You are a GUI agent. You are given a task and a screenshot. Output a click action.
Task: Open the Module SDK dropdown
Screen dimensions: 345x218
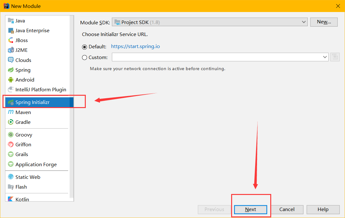(210, 22)
